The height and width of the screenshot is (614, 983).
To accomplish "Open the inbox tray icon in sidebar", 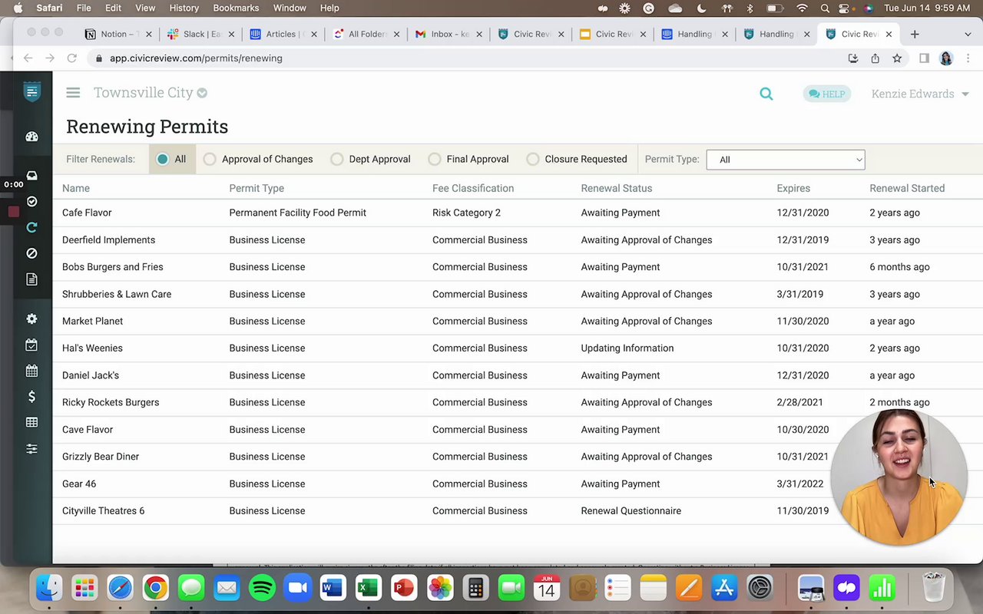I will (31, 176).
